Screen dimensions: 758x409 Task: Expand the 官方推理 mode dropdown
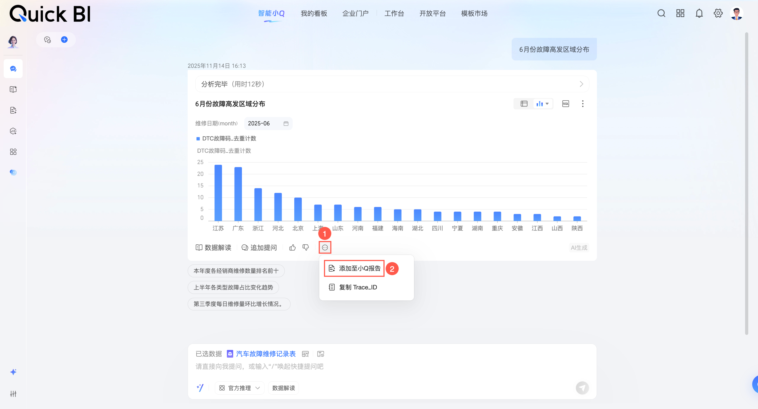tap(240, 388)
